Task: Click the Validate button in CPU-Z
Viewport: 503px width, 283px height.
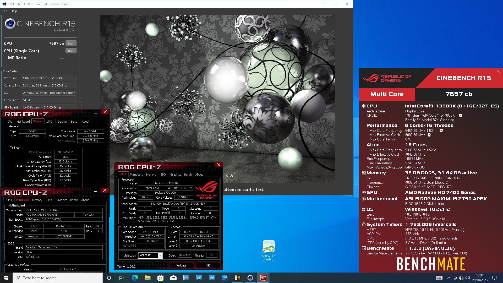Action: [x=181, y=265]
